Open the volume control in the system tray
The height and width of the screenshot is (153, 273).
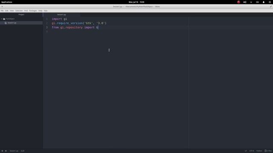[245, 2]
